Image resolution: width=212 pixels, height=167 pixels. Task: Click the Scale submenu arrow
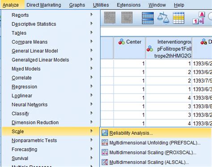[x=92, y=131]
